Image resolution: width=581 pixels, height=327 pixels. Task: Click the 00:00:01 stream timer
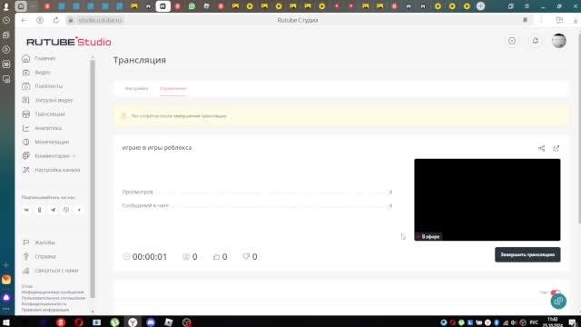(150, 256)
